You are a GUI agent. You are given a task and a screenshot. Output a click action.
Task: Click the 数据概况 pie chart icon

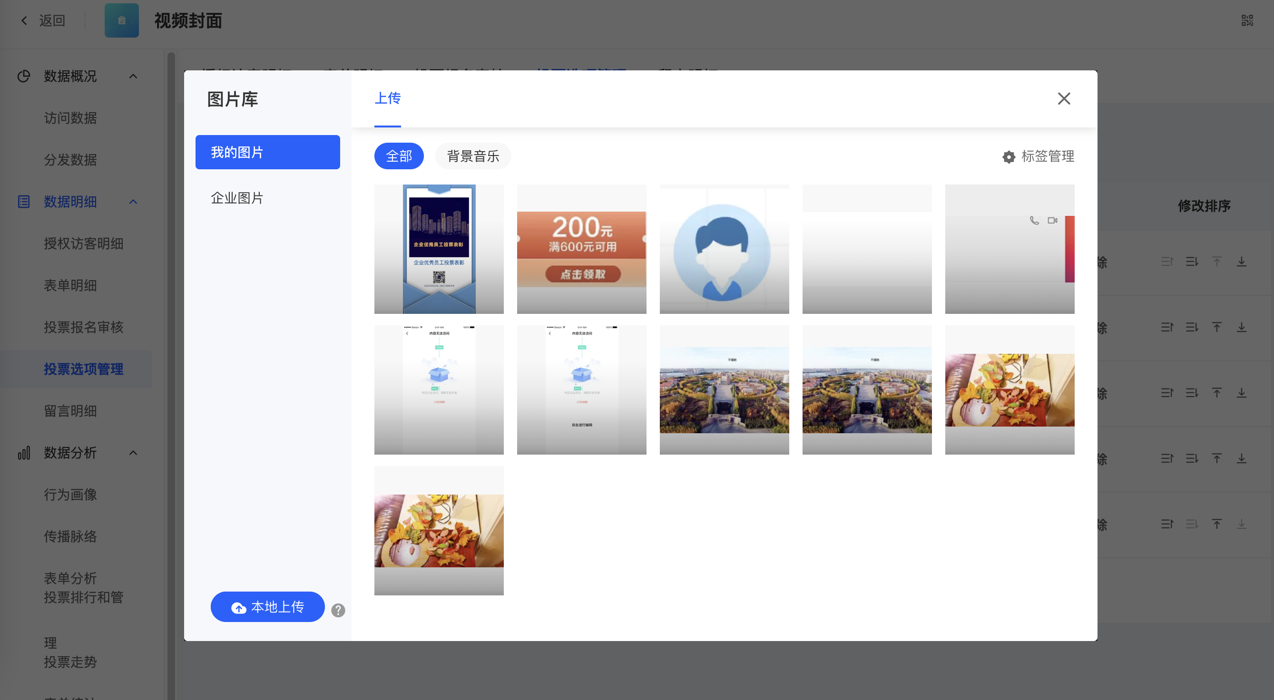[24, 76]
